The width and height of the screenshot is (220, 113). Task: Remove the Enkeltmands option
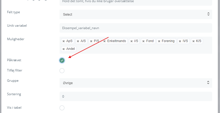(x=104, y=41)
